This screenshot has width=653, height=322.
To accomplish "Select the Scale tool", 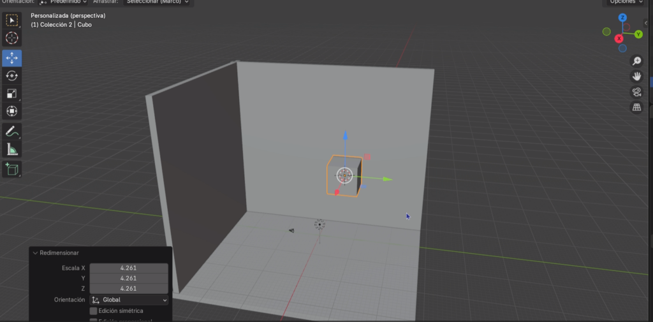I will click(x=11, y=94).
